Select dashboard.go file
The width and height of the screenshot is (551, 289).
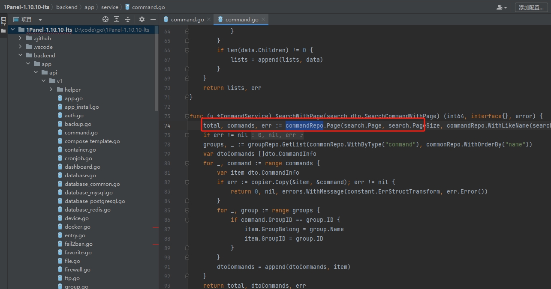coord(82,167)
